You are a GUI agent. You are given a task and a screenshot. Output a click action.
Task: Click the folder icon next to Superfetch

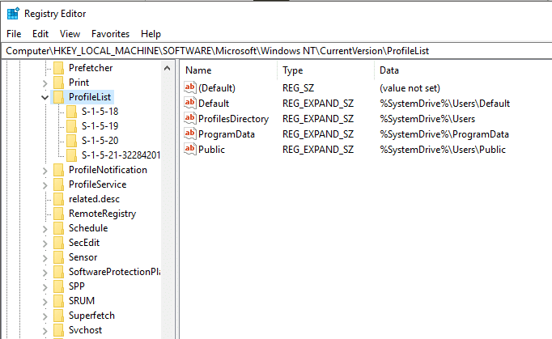(58, 316)
